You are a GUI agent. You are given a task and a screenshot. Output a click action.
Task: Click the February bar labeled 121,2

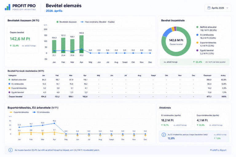click(x=63, y=45)
